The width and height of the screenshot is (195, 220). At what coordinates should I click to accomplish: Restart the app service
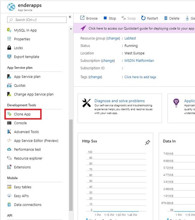coord(149,18)
